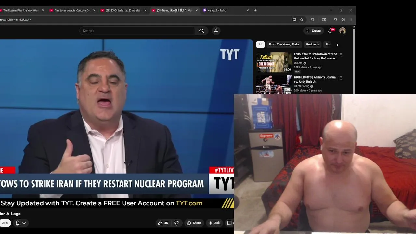
Task: Open the account avatar menu
Action: click(x=343, y=31)
